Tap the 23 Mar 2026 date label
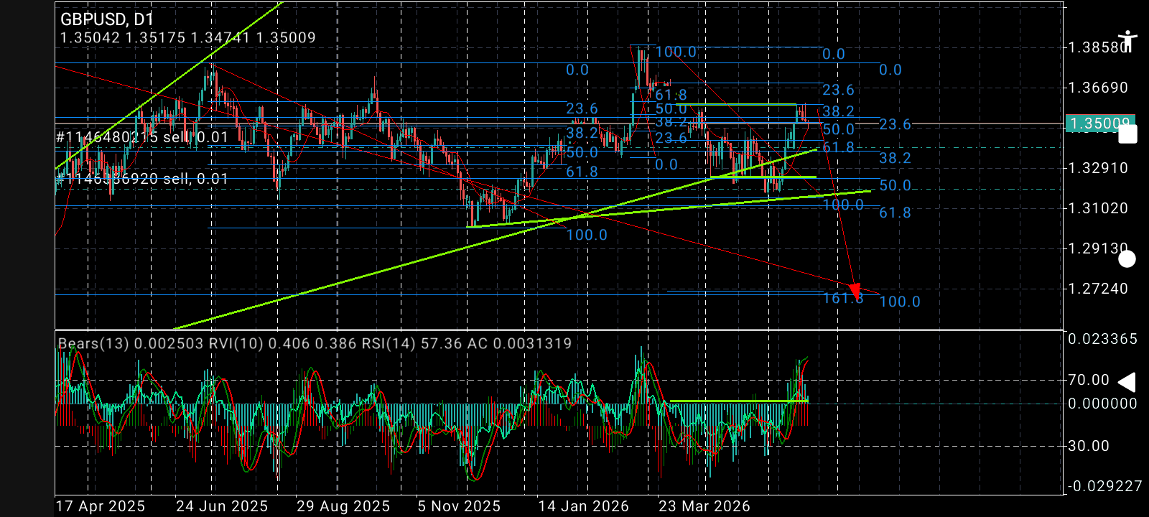The image size is (1149, 517). pyautogui.click(x=704, y=506)
